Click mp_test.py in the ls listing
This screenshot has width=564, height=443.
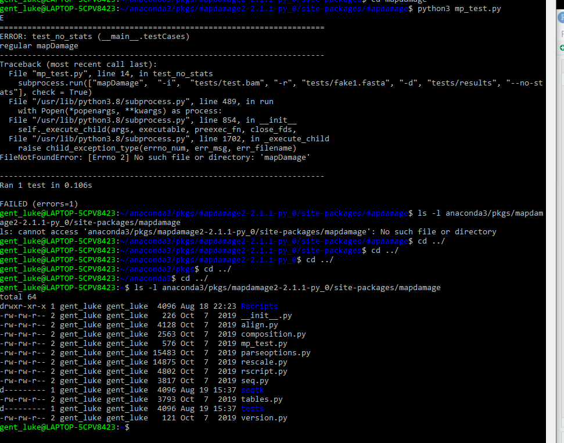pyautogui.click(x=264, y=344)
